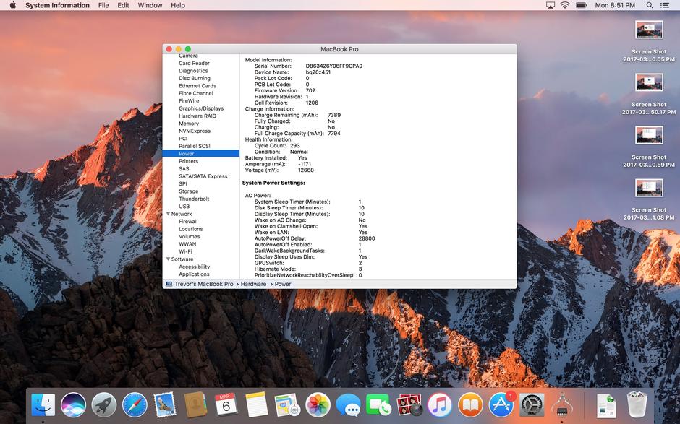Click the Wi-Fi status icon
The width and height of the screenshot is (680, 424).
(x=565, y=5)
